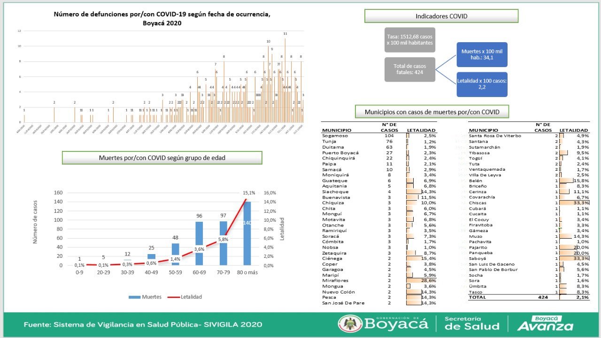Click the peak bar labeled 11 in deaths chart
601x338 pixels.
[x=285, y=80]
